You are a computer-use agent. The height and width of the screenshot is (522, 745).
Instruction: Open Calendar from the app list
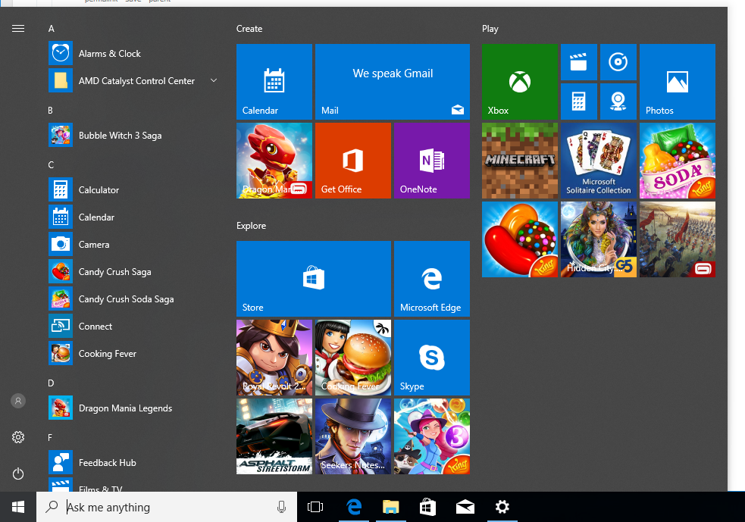coord(133,217)
